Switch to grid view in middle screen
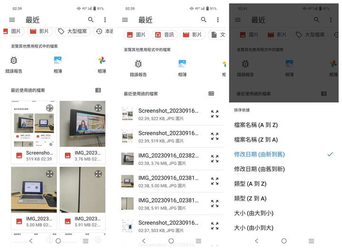The height and width of the screenshot is (250, 342). (x=211, y=94)
